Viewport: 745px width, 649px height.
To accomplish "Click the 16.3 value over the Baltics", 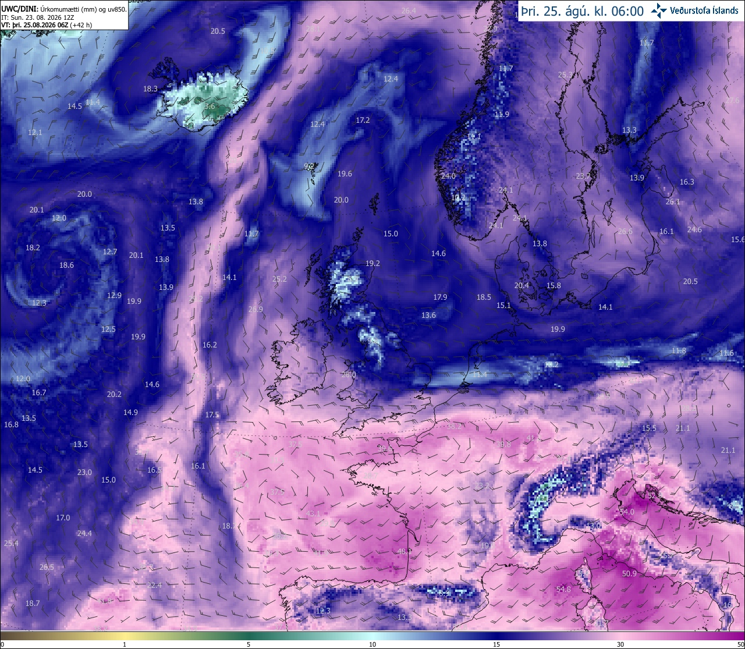I will point(687,182).
